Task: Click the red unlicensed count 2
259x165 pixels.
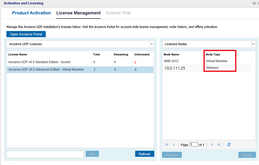Action: pyautogui.click(x=135, y=62)
